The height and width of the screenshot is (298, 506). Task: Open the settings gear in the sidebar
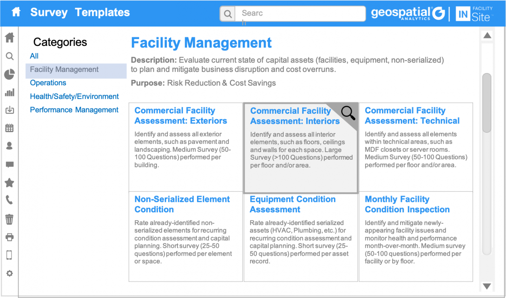tap(9, 273)
